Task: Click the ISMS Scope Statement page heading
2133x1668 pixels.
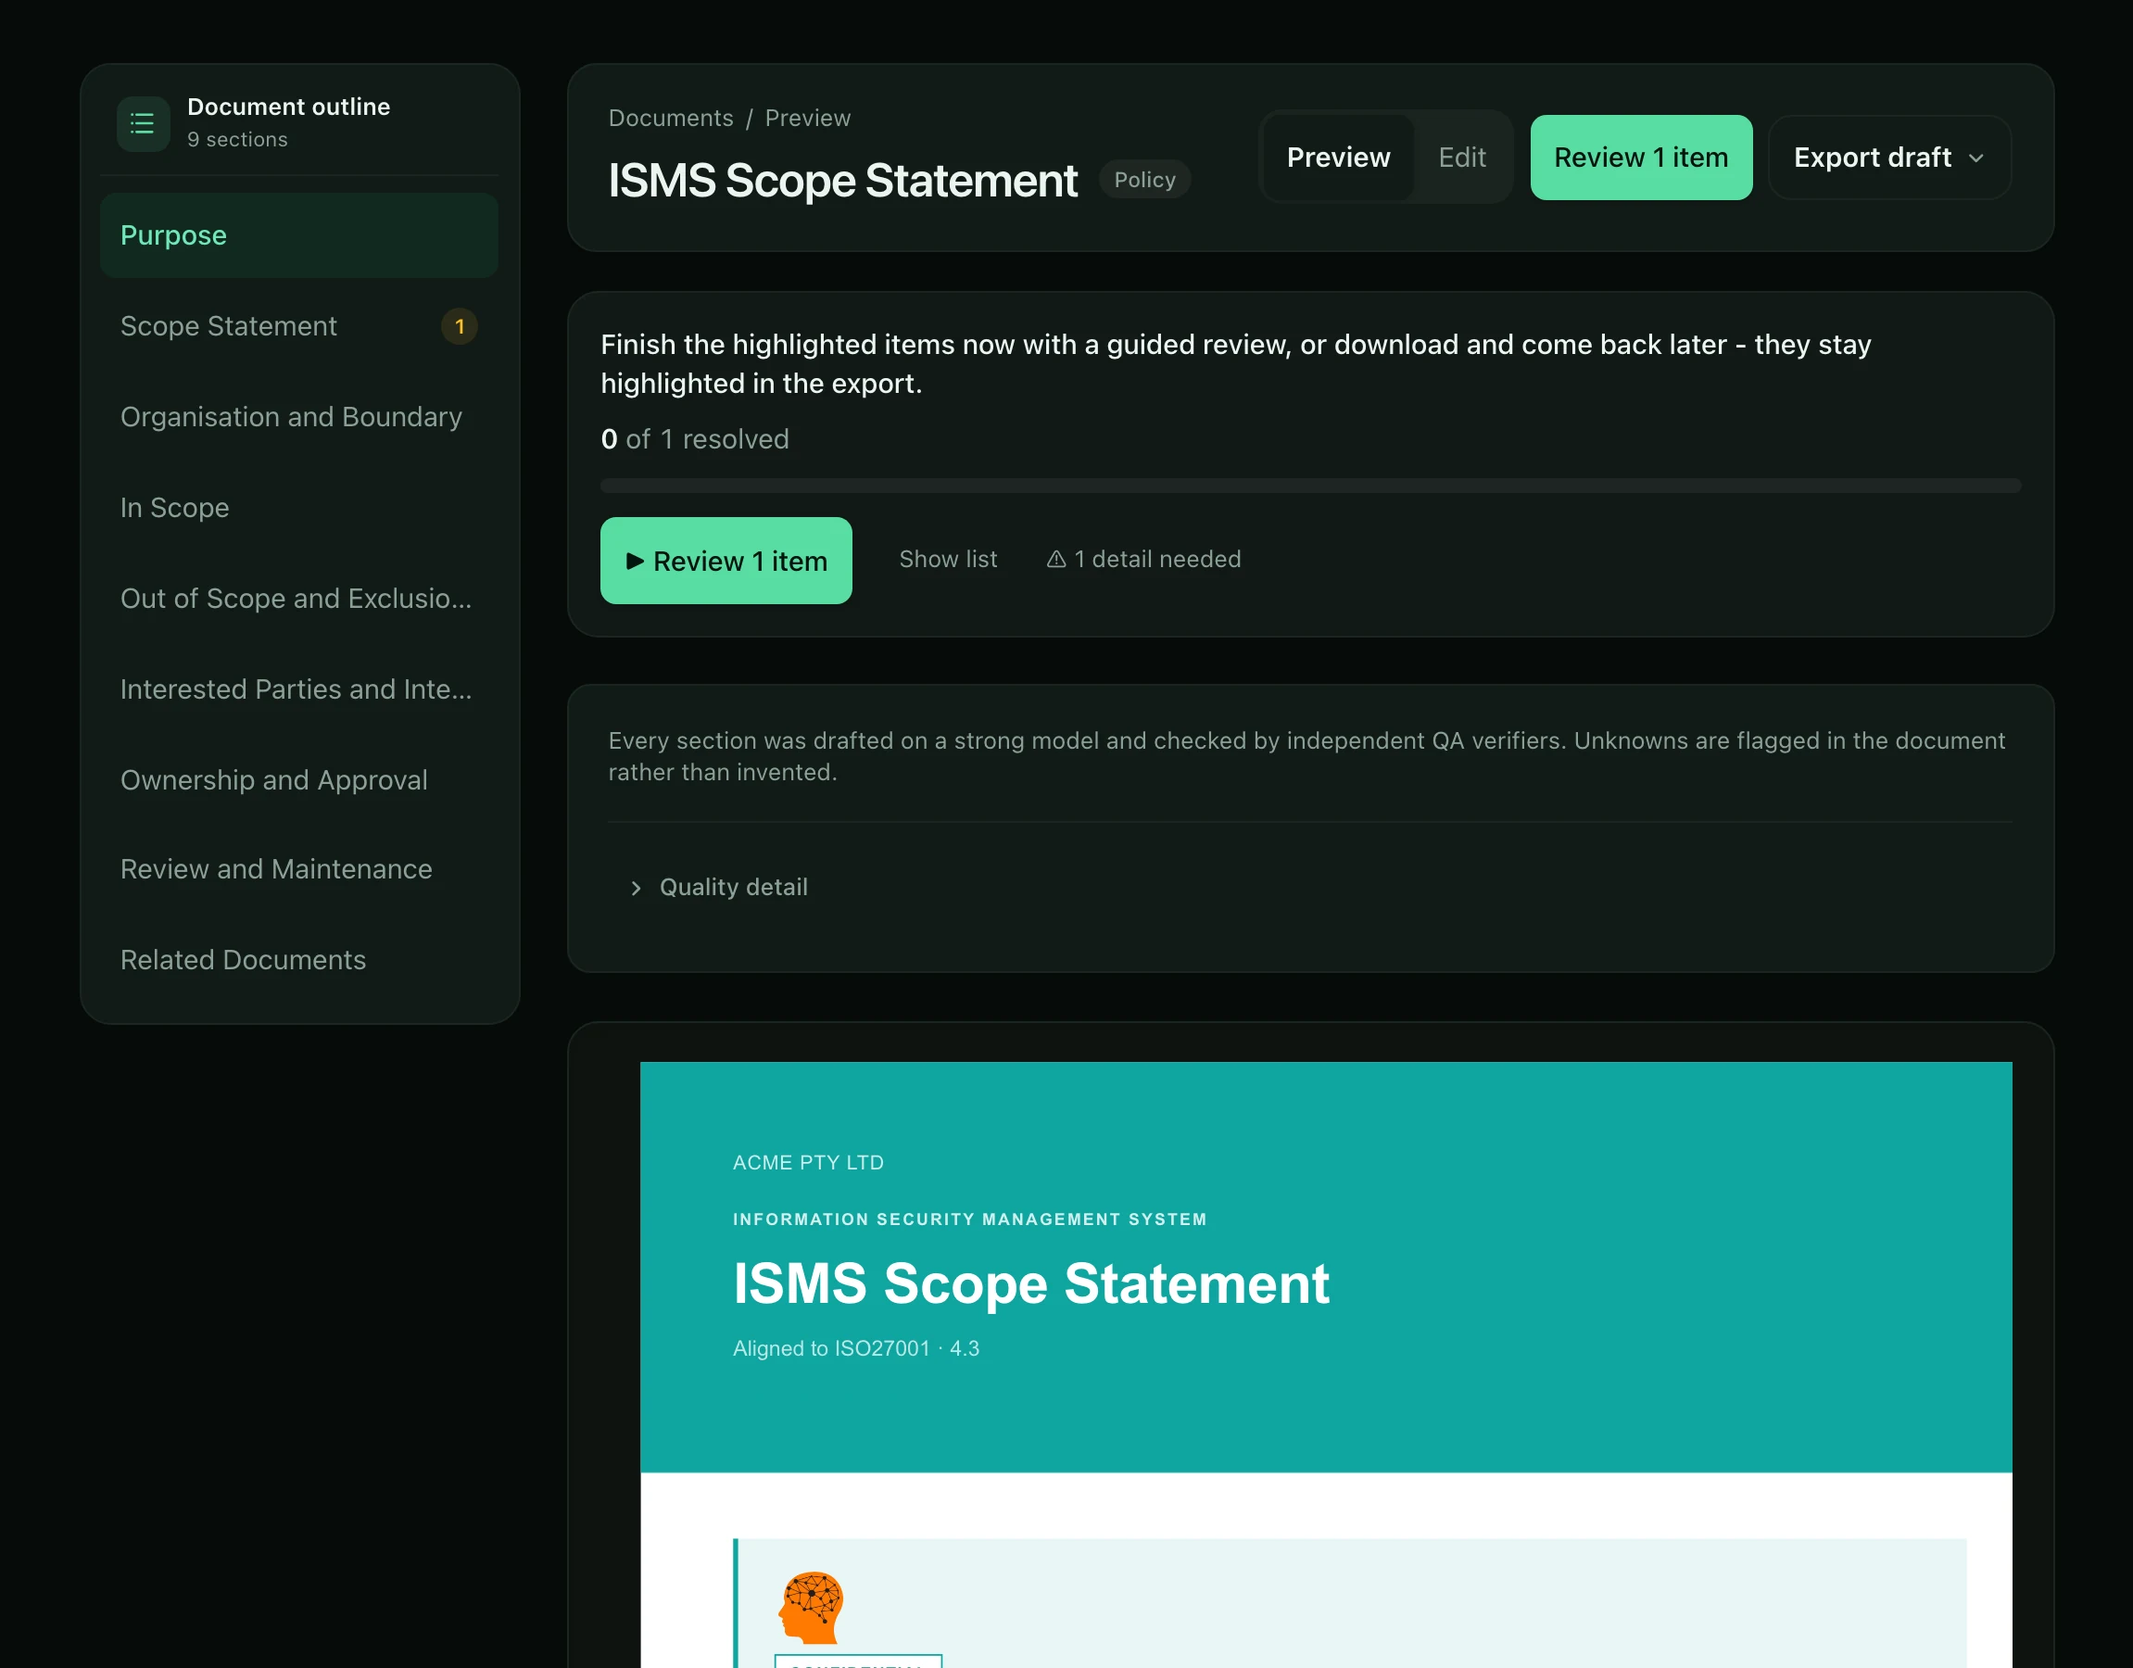Action: pos(842,181)
